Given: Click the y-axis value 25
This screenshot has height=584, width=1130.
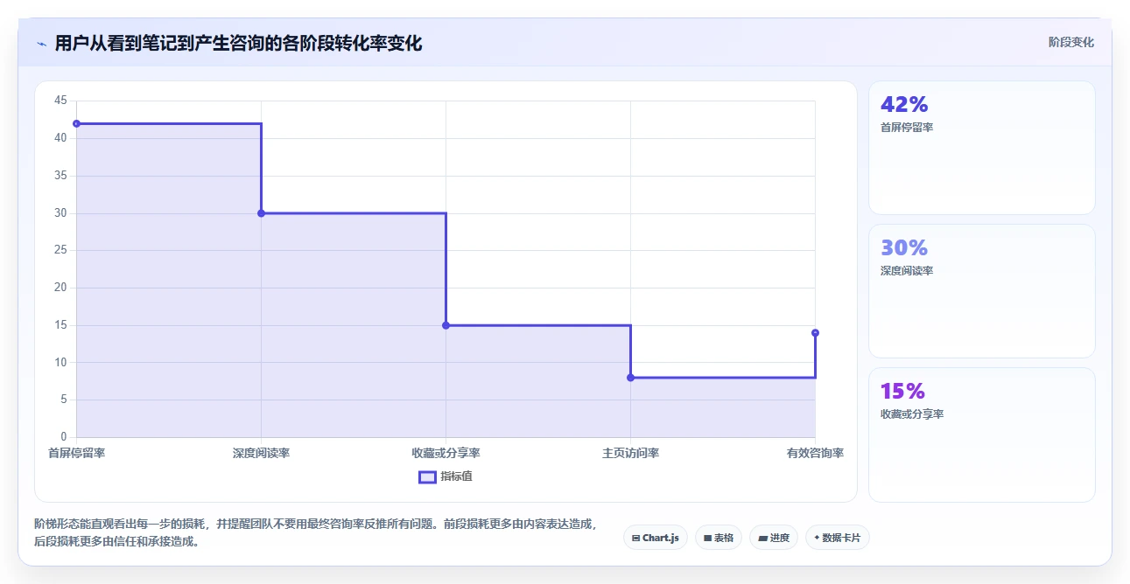Looking at the screenshot, I should (60, 250).
